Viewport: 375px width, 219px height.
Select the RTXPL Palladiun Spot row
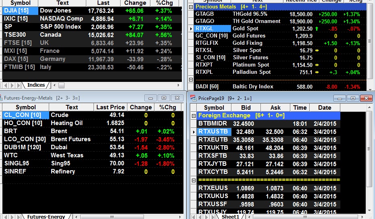[280, 72]
